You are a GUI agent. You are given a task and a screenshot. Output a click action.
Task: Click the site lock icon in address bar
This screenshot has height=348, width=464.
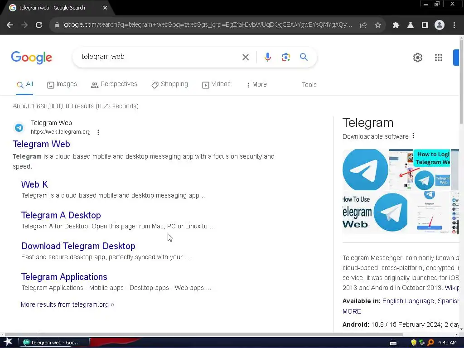57,25
